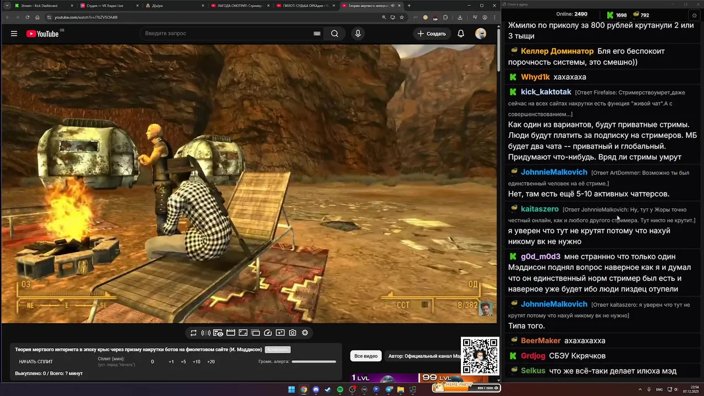This screenshot has height=396, width=704.
Task: Open Chrome from the taskbar
Action: [304, 389]
